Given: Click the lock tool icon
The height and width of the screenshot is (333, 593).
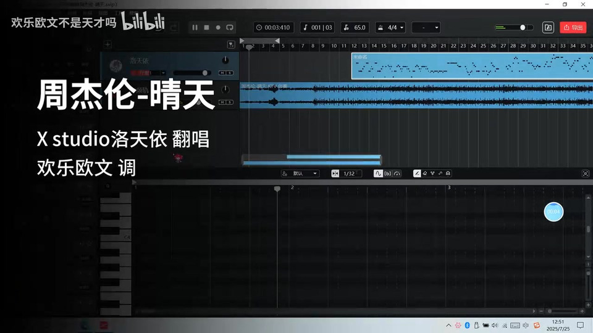Looking at the screenshot, I should click(x=448, y=173).
